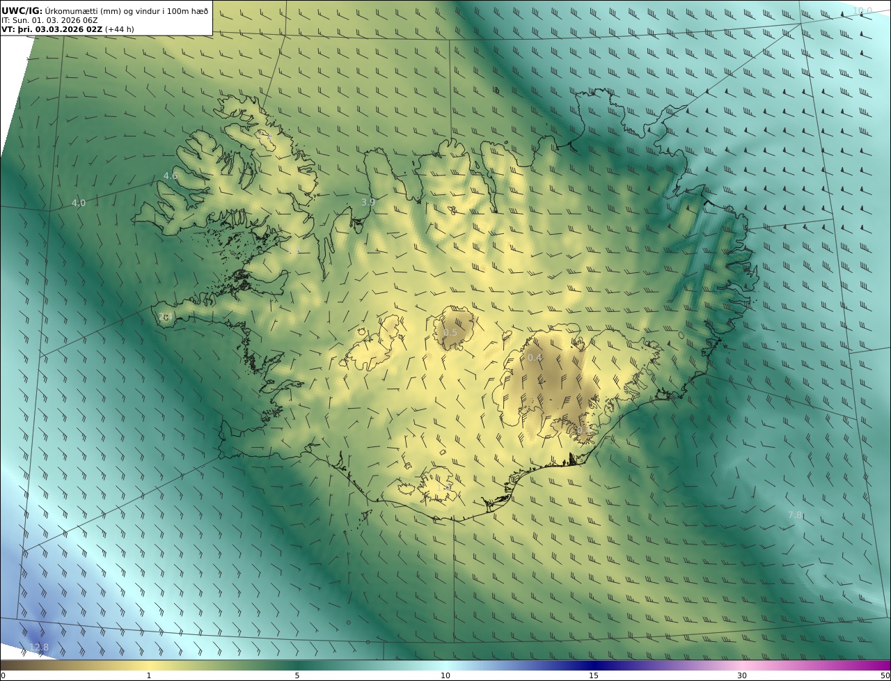Click the 'IT: Sun. 01. 03. 2026 06Z' line

49,20
